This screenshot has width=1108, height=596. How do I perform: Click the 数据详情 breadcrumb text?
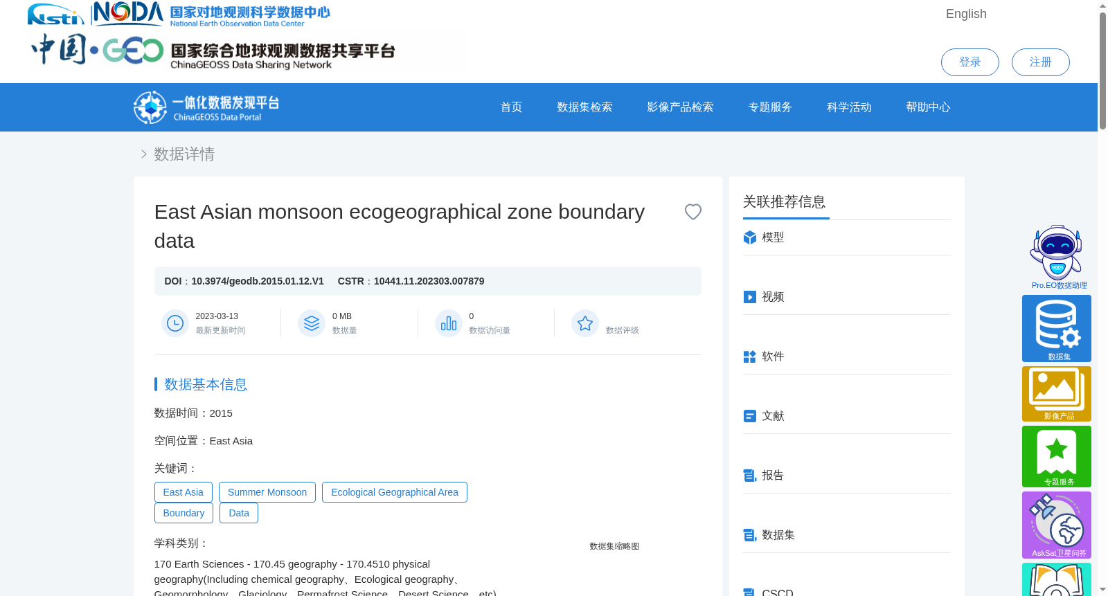point(184,154)
